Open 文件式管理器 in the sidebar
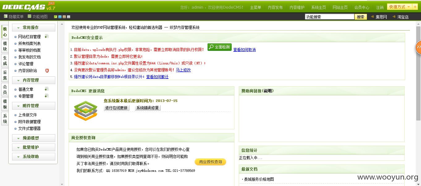 [29, 128]
